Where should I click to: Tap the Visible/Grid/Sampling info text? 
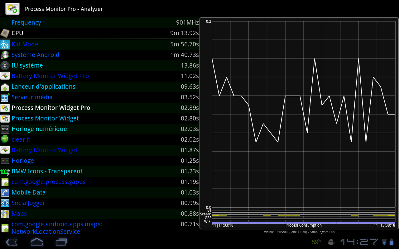(299, 232)
